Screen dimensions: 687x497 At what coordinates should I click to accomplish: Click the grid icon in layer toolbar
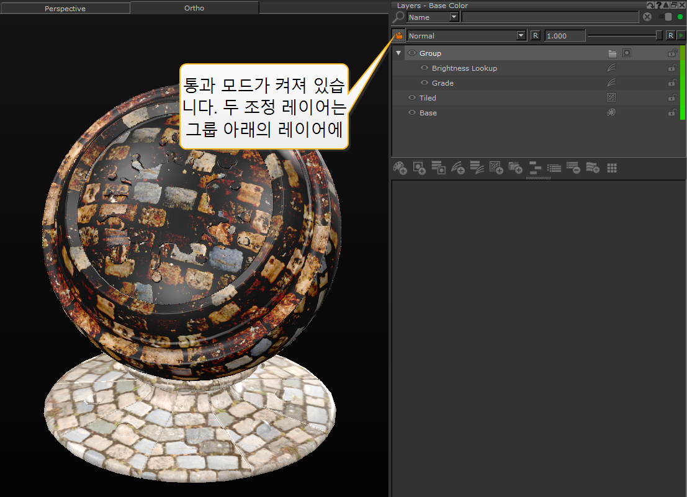[612, 168]
